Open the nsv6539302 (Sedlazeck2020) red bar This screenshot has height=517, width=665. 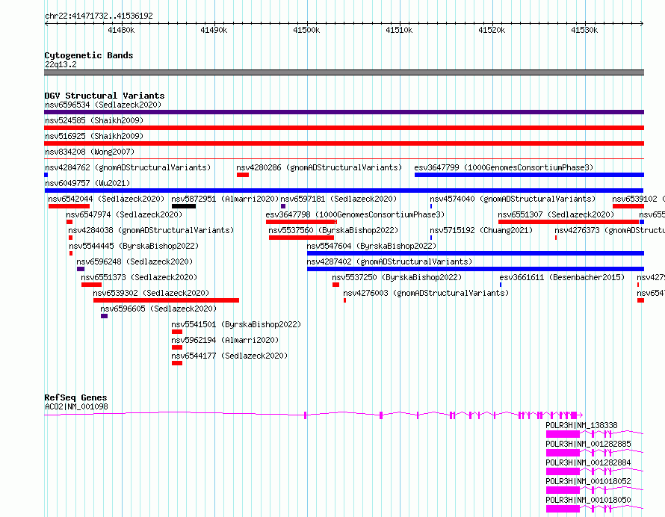166,300
